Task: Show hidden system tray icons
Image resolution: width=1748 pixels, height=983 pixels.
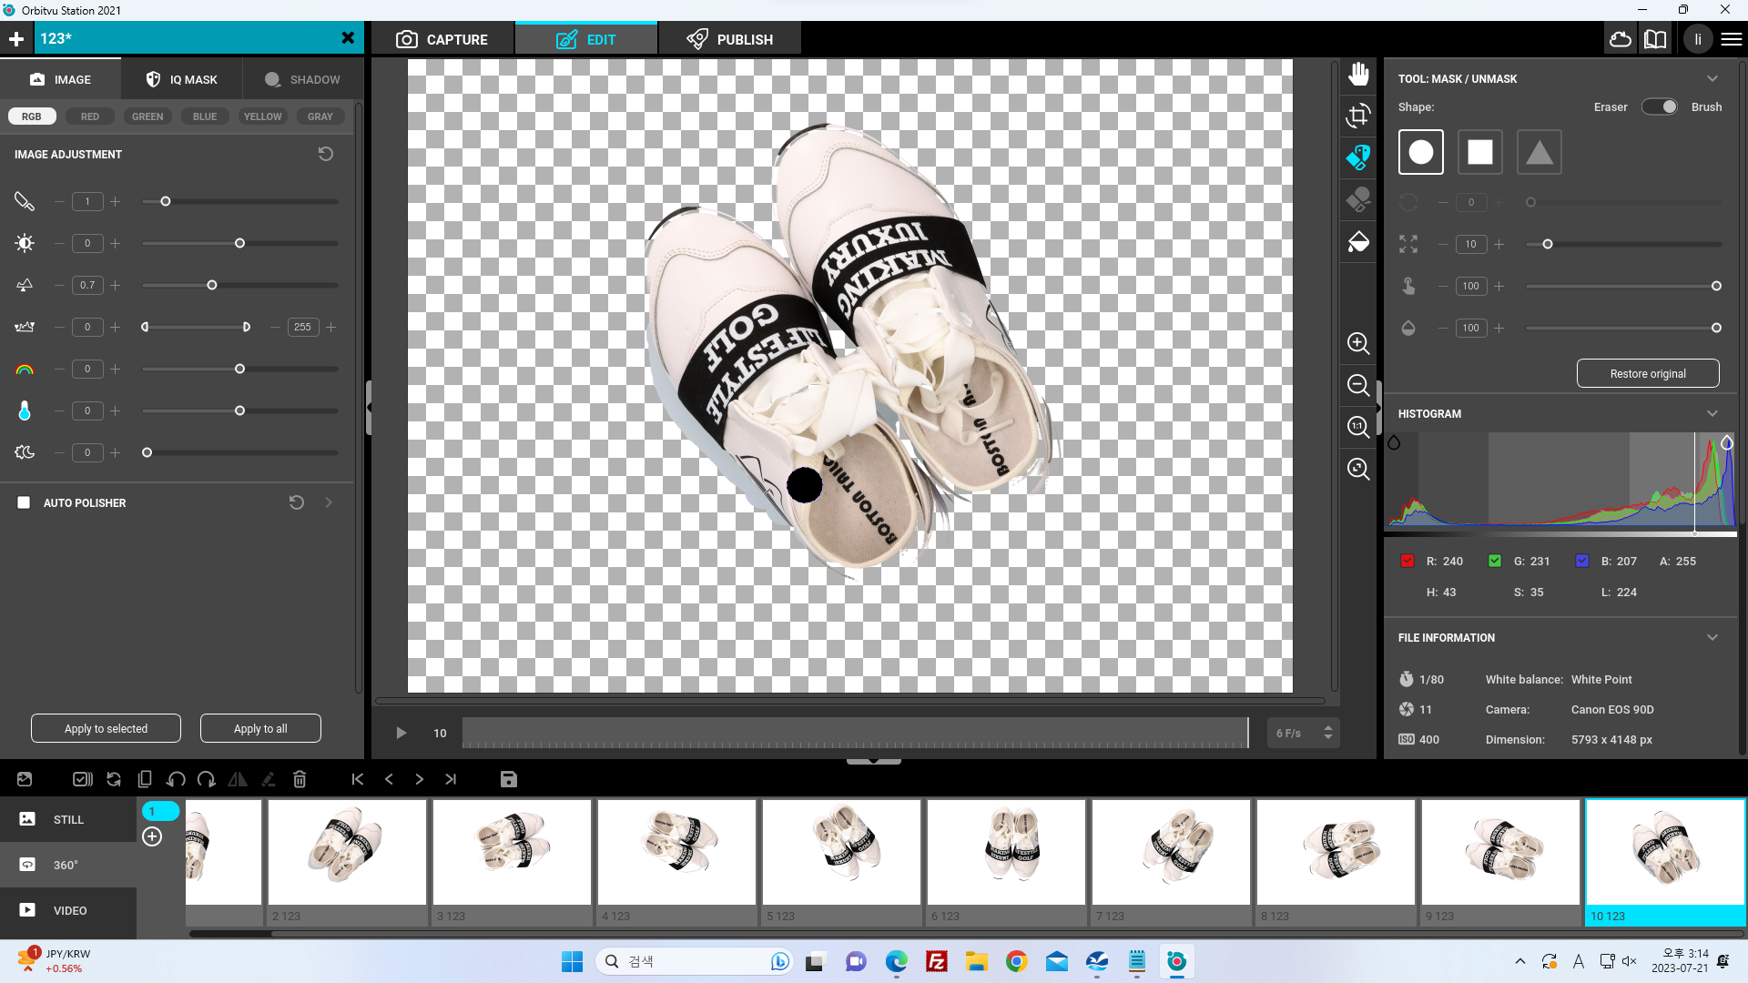Action: [x=1519, y=961]
